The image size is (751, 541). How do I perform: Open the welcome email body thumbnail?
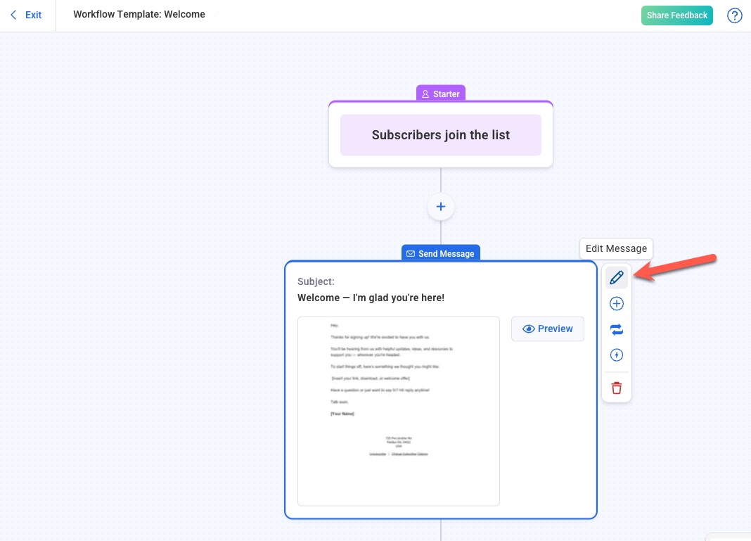click(398, 411)
